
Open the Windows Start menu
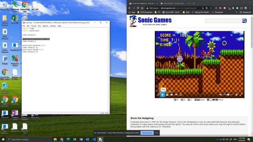click(3, 139)
